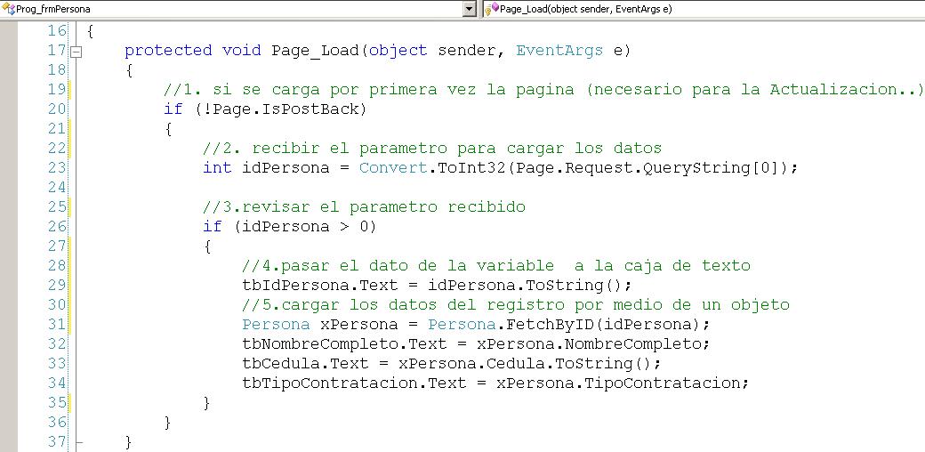Click the comment '//2. recibir el parametro'
Image resolution: width=925 pixels, height=452 pixels.
[326, 148]
